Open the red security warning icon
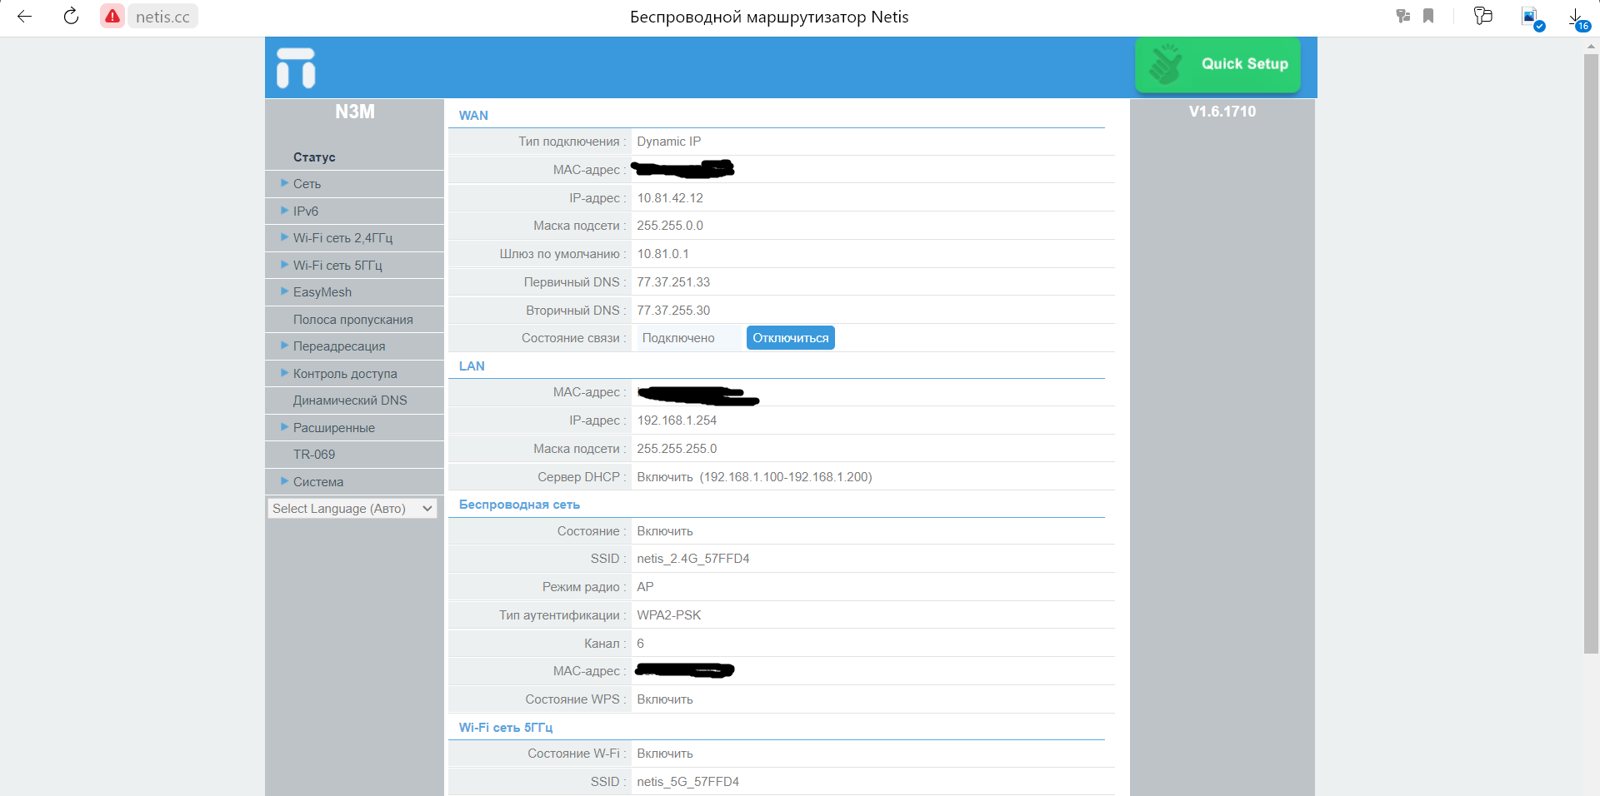This screenshot has width=1600, height=796. click(x=112, y=16)
